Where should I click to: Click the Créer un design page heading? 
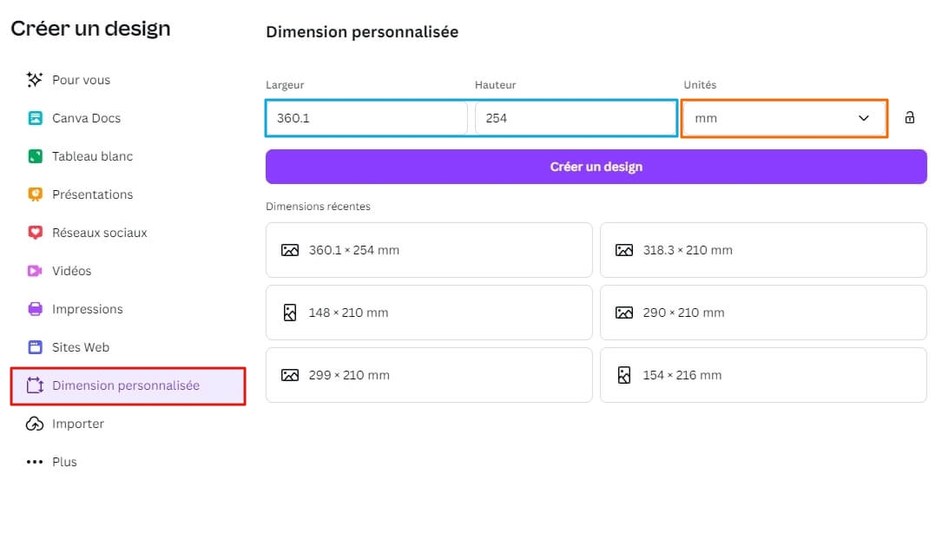coord(90,29)
